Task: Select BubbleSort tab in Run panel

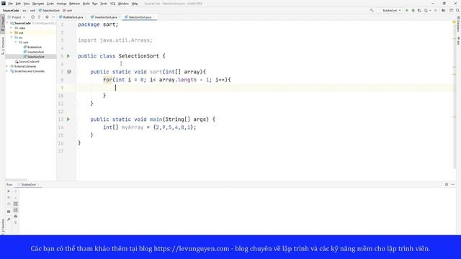Action: [x=29, y=184]
